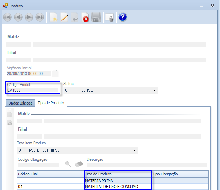Select the Tipo de Produto tab
Viewport: 220px width, 190px height.
(51, 103)
